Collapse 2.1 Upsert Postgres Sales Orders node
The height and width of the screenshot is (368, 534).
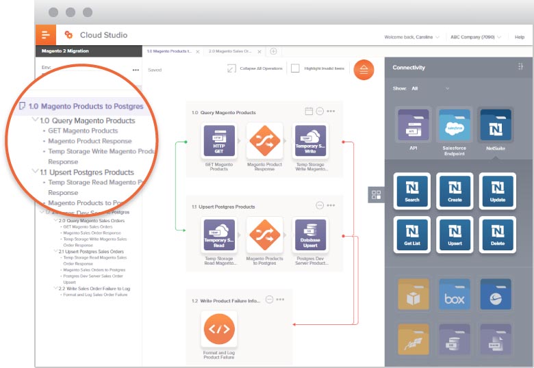tap(55, 251)
